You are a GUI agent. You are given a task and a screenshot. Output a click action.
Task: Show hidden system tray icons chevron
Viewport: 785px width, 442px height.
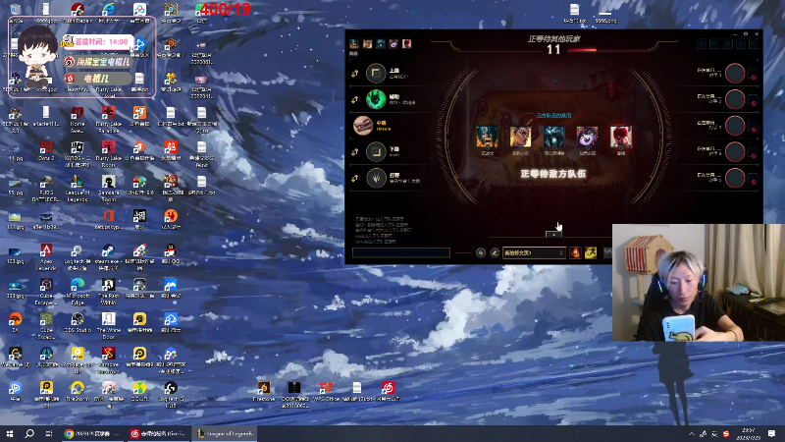point(692,434)
